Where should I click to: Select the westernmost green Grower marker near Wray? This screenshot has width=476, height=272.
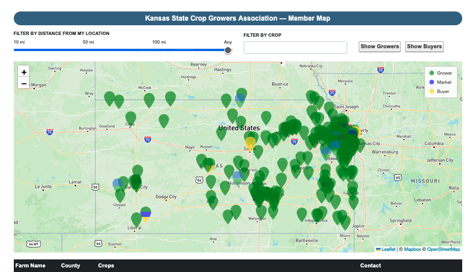click(109, 99)
